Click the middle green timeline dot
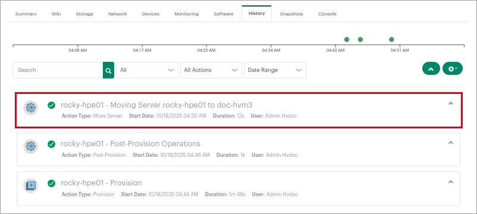This screenshot has height=214, width=477. [360, 39]
